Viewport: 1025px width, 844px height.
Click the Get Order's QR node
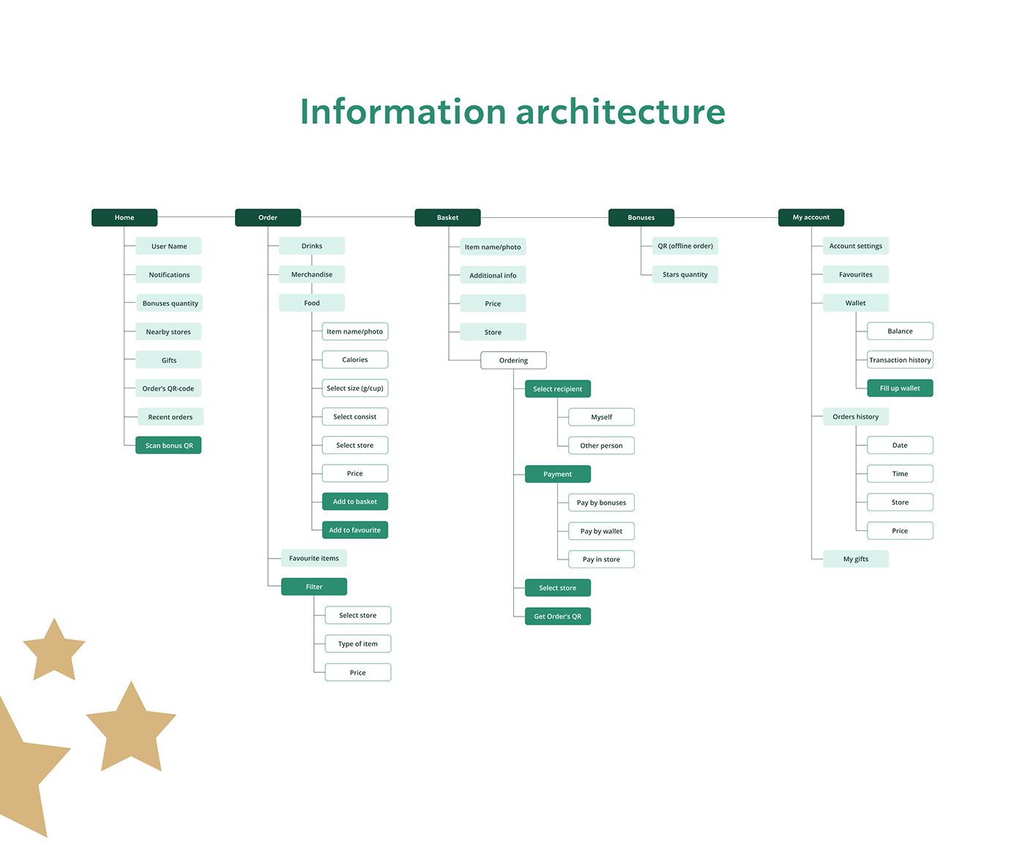[557, 617]
